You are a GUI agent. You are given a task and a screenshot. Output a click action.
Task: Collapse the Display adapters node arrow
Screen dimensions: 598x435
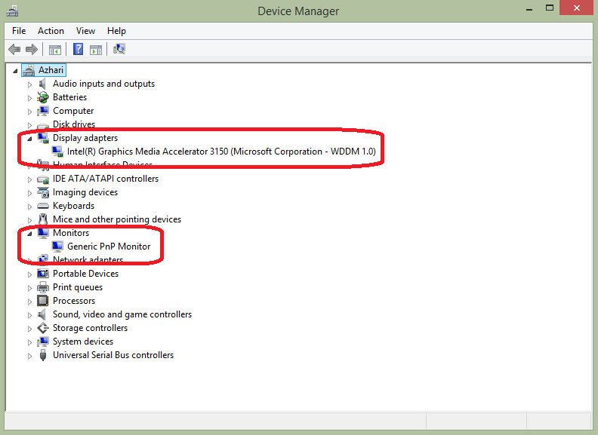(29, 139)
